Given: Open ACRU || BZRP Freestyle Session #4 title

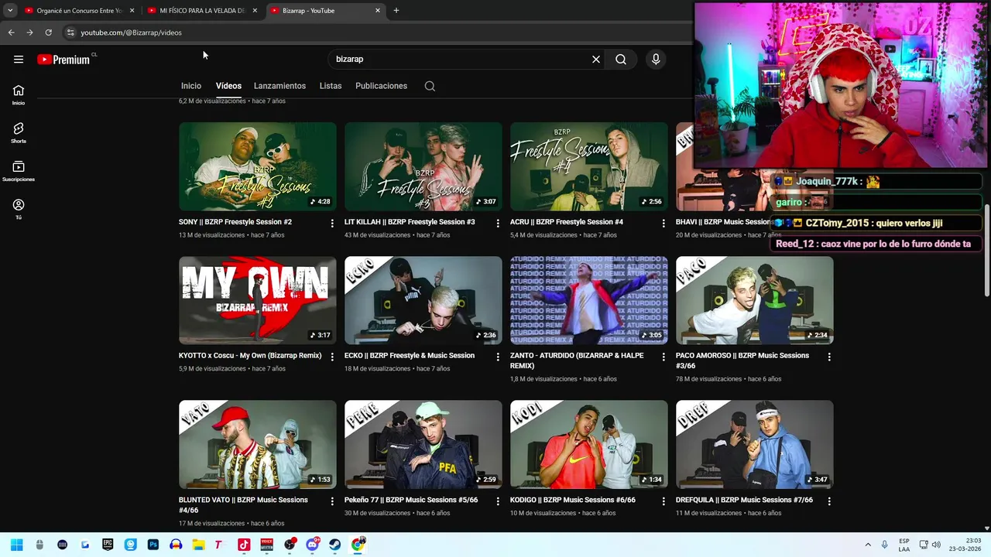Looking at the screenshot, I should 567,222.
